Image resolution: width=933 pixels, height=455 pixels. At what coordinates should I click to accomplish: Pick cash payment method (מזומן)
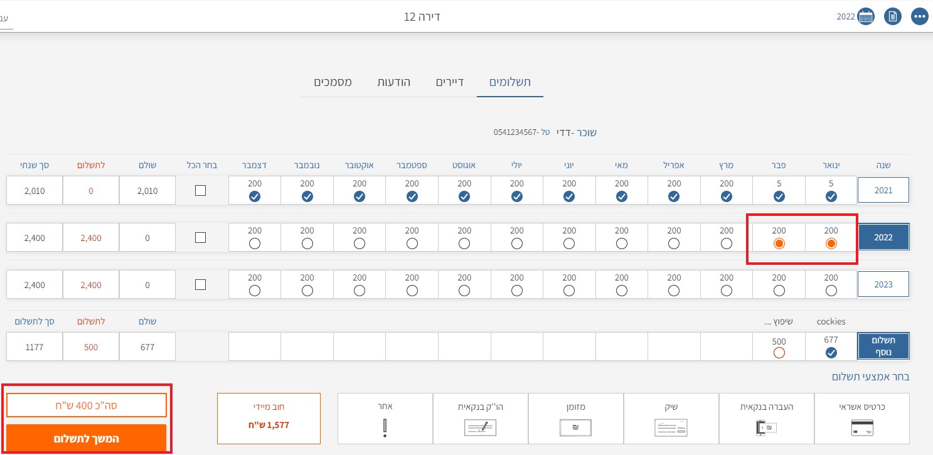575,419
